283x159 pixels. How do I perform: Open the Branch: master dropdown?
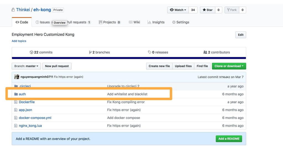[x=26, y=66]
